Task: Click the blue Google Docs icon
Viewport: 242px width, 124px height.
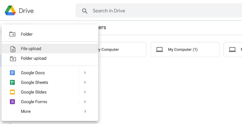Action: [x=12, y=73]
